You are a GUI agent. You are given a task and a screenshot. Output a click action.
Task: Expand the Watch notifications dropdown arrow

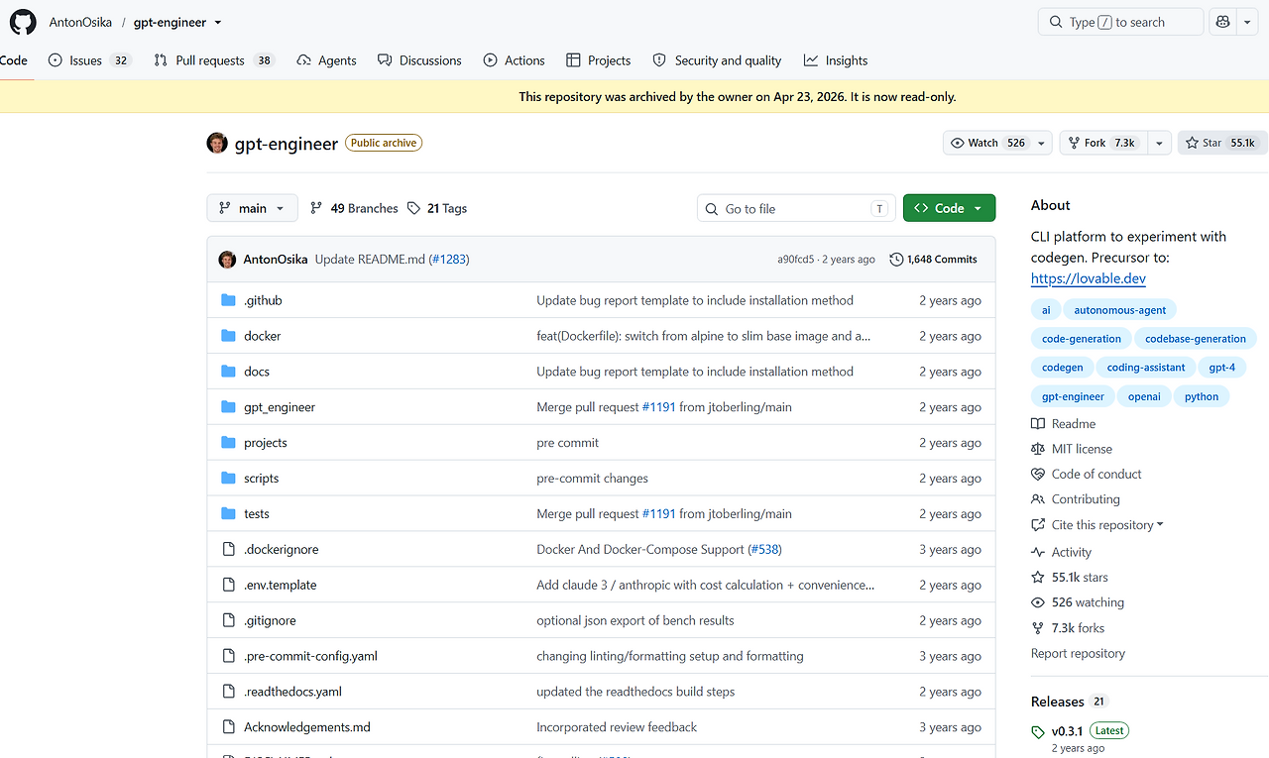[1041, 144]
